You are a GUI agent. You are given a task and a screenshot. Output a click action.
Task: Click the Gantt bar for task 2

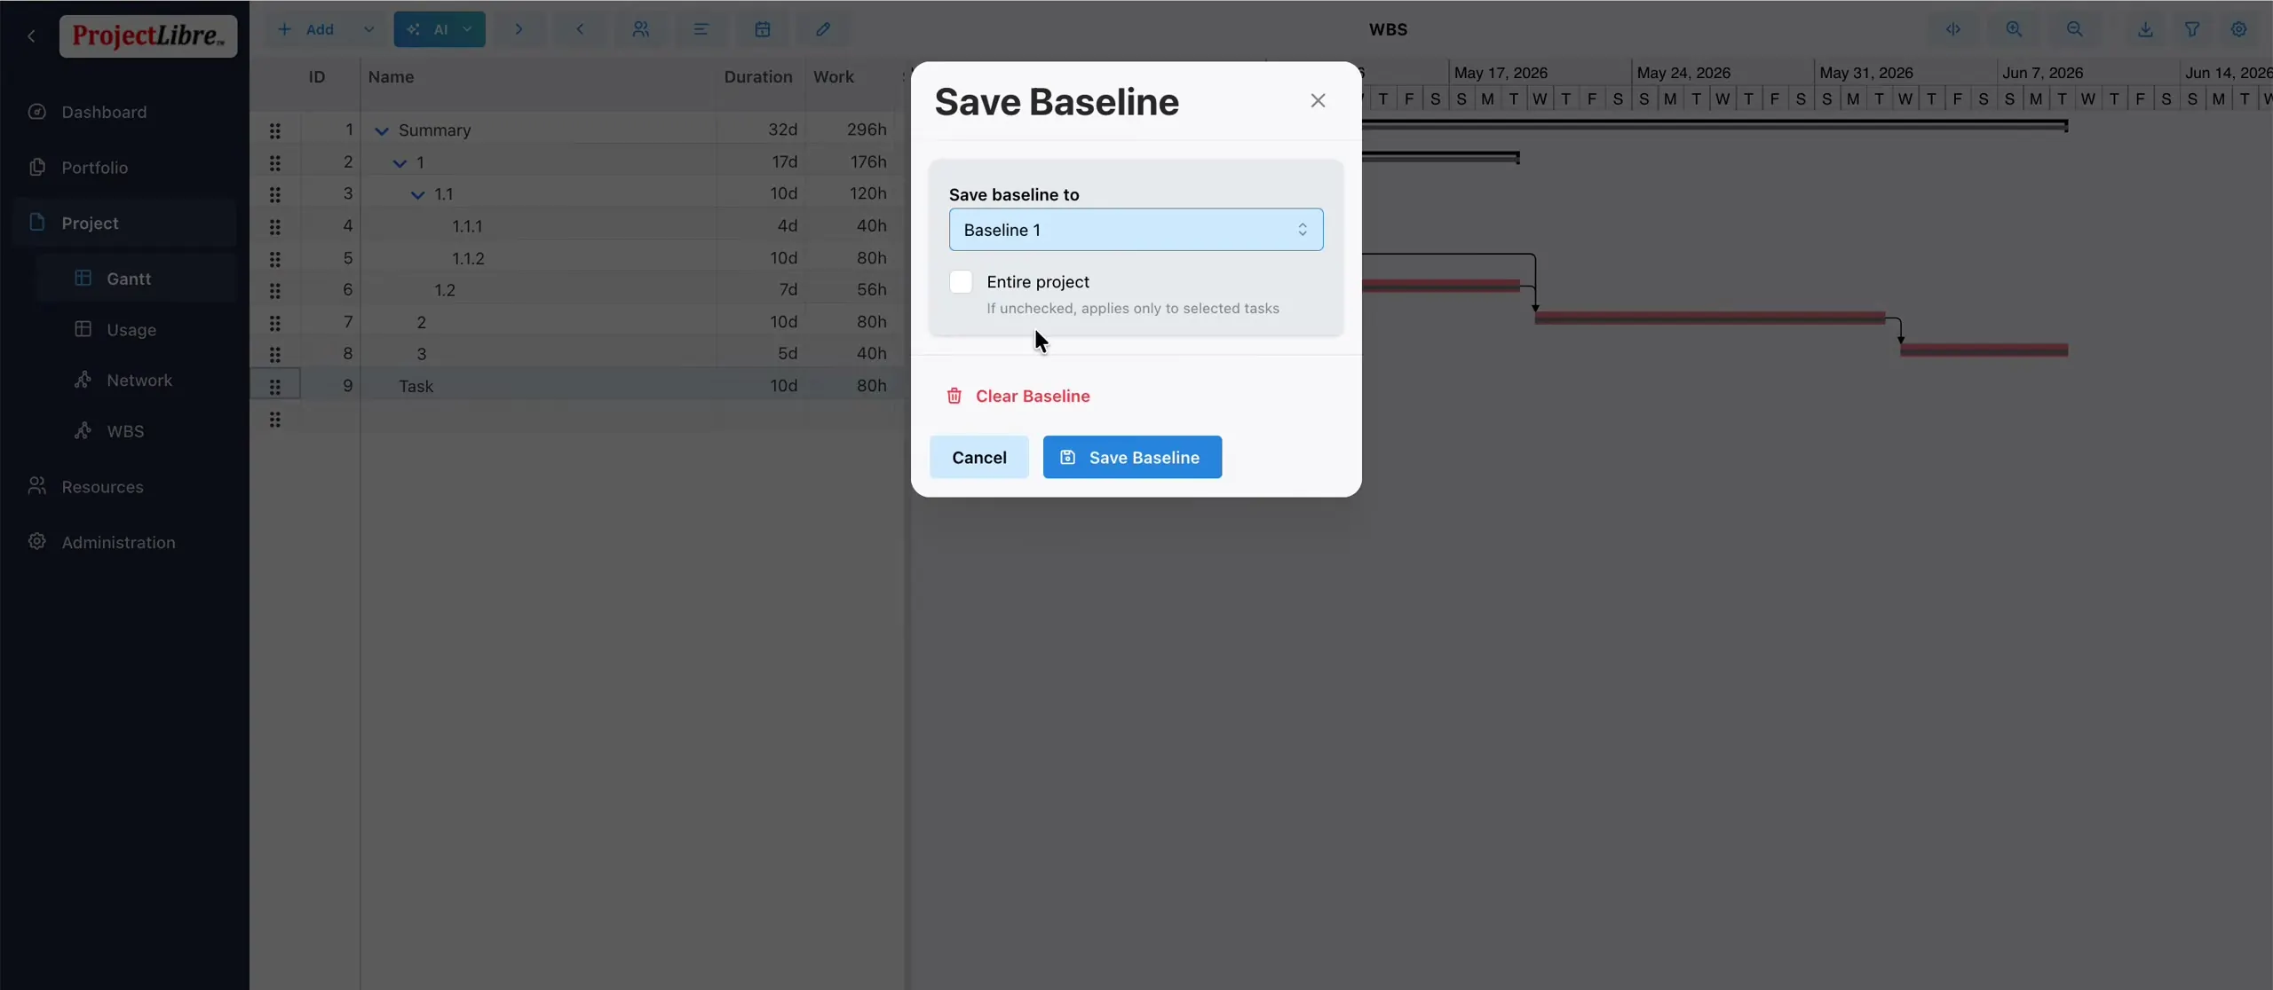click(x=1710, y=318)
